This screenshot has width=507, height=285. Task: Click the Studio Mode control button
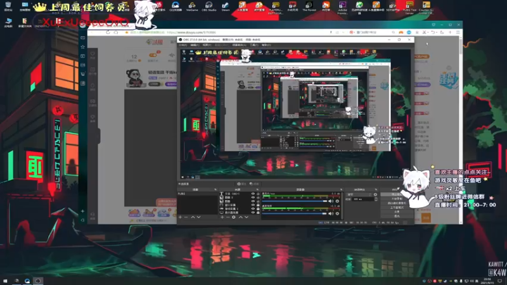(x=397, y=208)
